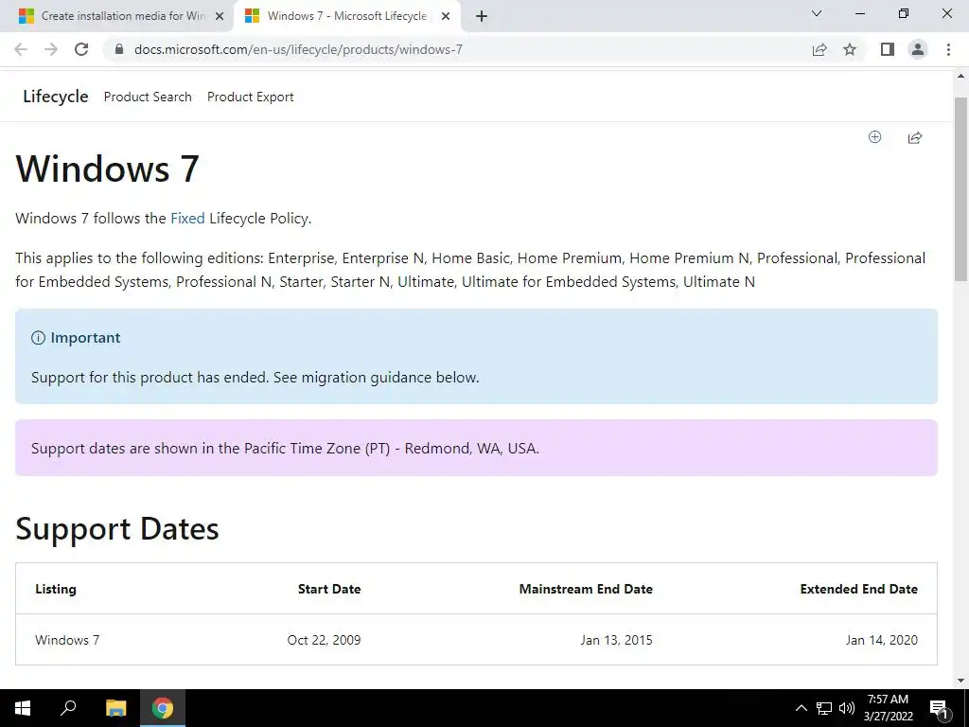Click the Extended End Date column header
The width and height of the screenshot is (969, 727).
(859, 589)
